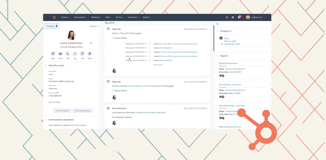Click the owner avatars on $50,000.00 New Deal

[x=222, y=76]
